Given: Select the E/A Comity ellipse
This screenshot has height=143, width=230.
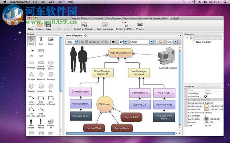Looking at the screenshot, I should pos(105,104).
